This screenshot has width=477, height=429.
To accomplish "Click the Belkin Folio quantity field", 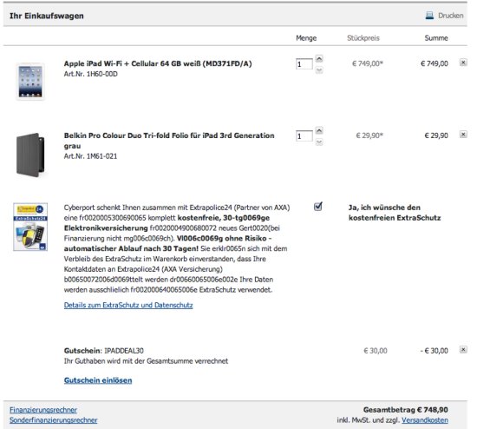I will click(304, 135).
